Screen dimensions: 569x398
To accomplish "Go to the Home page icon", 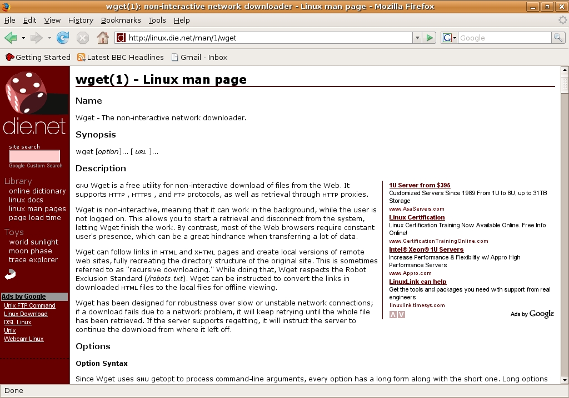I will click(x=103, y=38).
